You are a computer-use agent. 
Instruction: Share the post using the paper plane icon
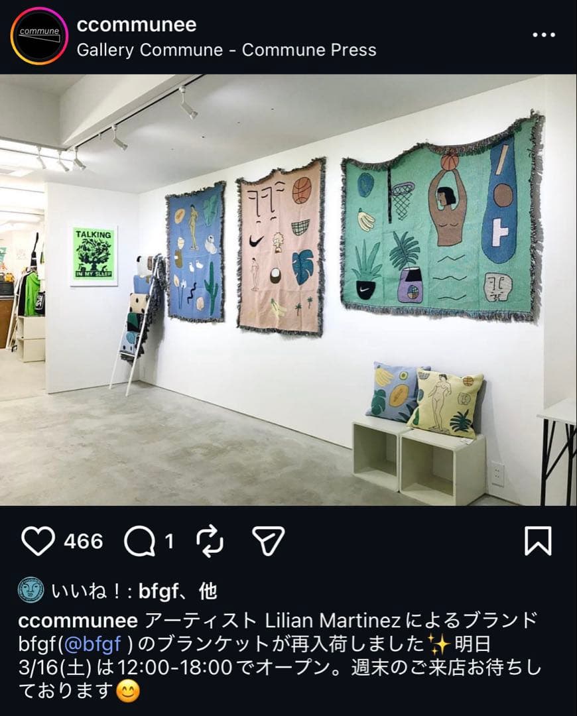(269, 541)
